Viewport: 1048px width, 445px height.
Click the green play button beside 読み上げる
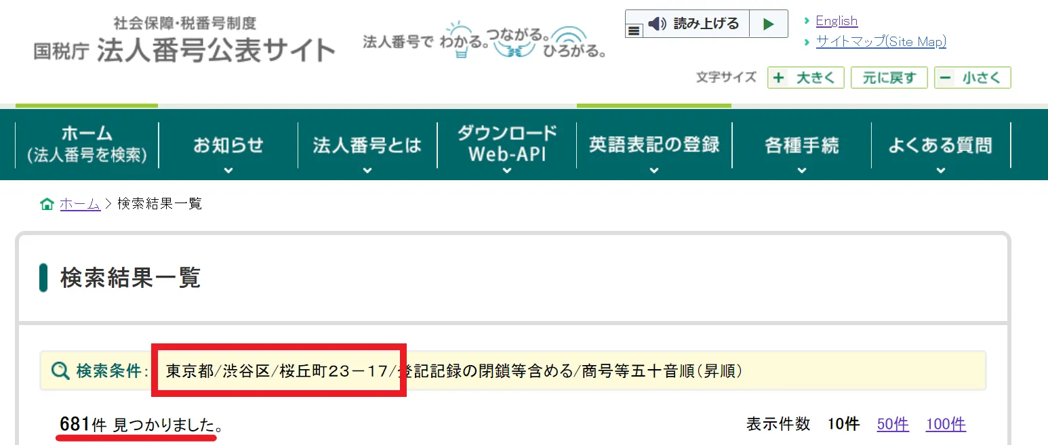pyautogui.click(x=768, y=24)
